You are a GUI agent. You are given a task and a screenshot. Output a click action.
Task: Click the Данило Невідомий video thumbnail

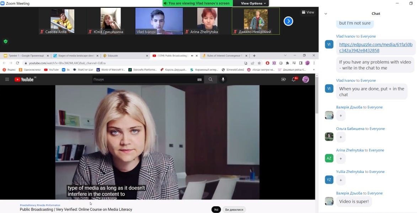coord(256,21)
